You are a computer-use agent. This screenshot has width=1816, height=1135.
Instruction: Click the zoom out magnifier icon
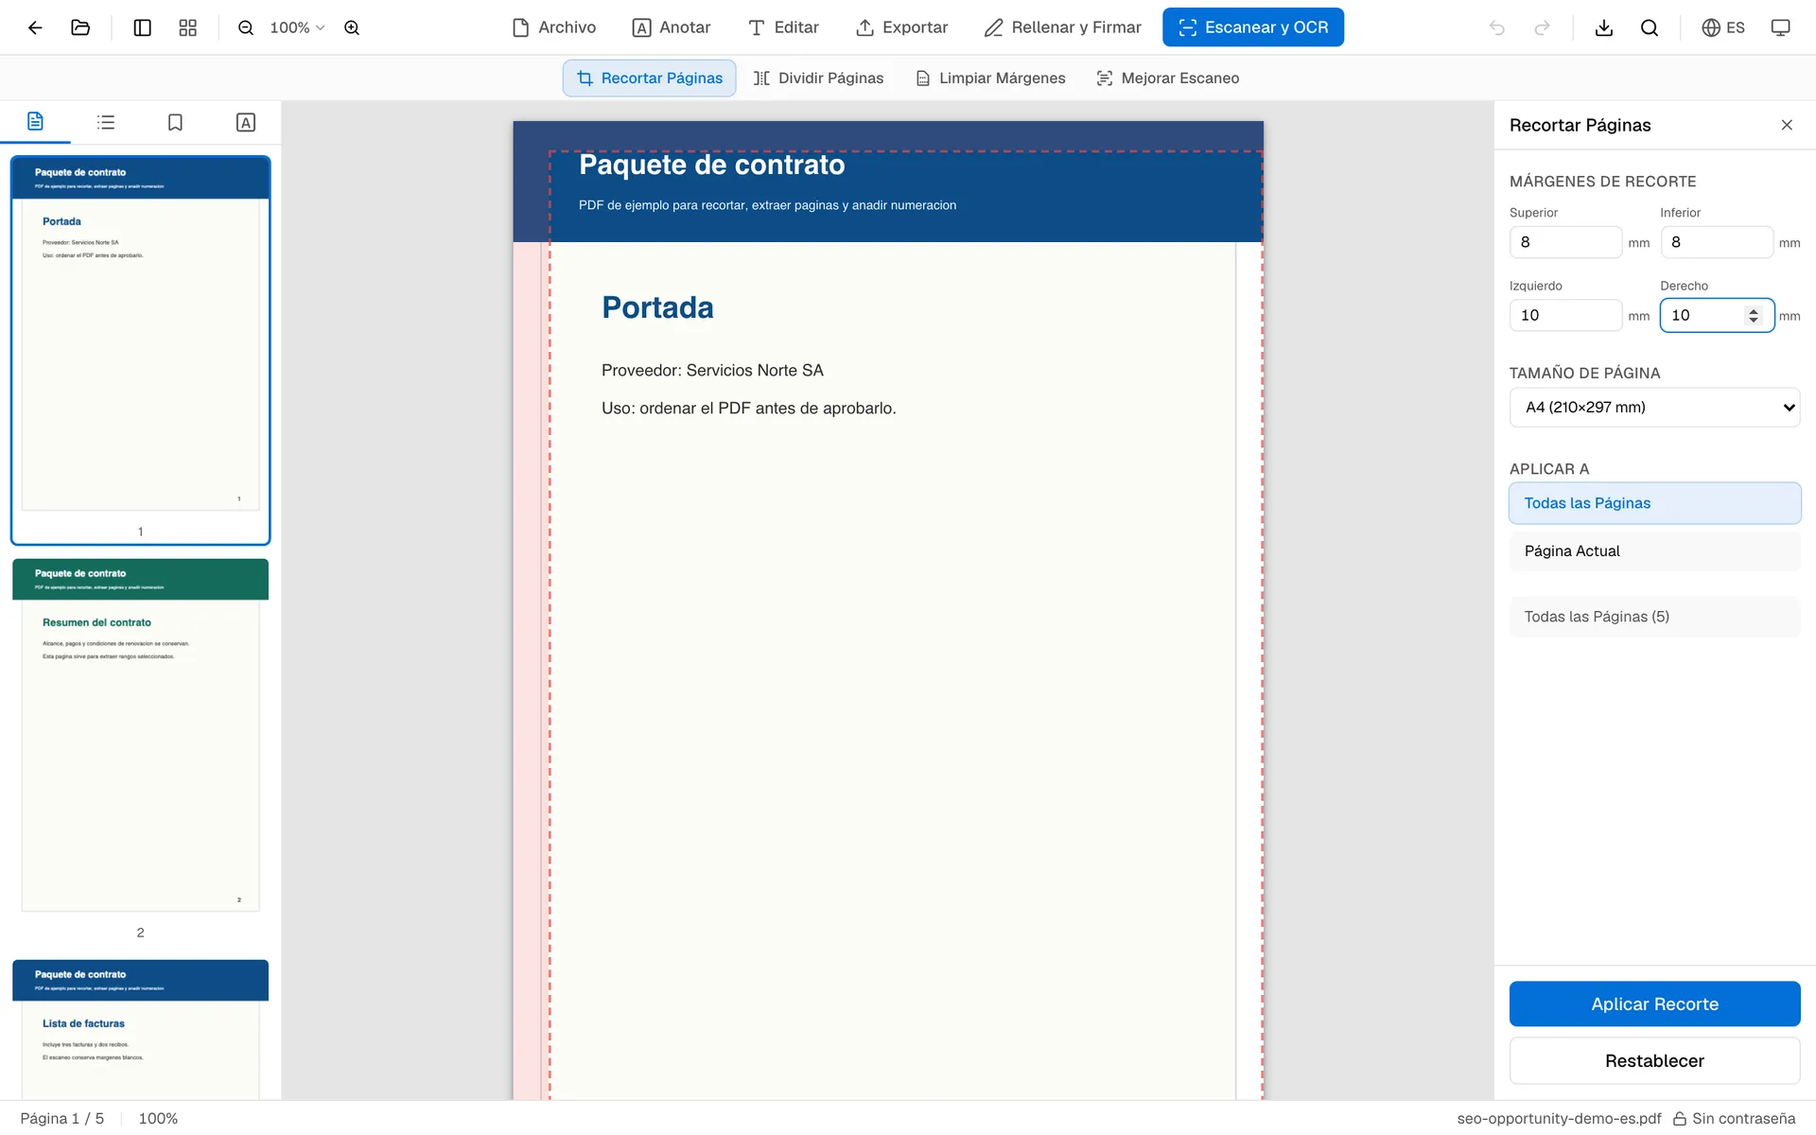click(246, 27)
